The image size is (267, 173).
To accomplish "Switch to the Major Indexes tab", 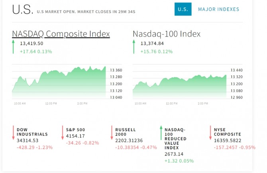I will 218,9.
